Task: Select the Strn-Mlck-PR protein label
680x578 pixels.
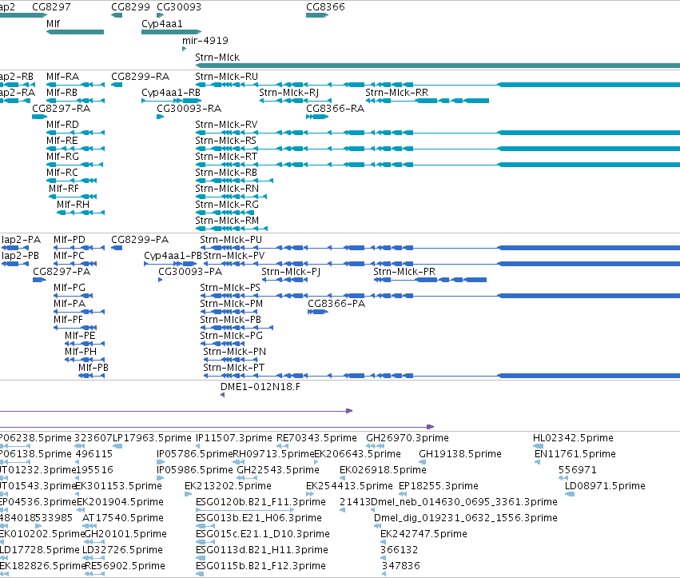Action: tap(404, 272)
